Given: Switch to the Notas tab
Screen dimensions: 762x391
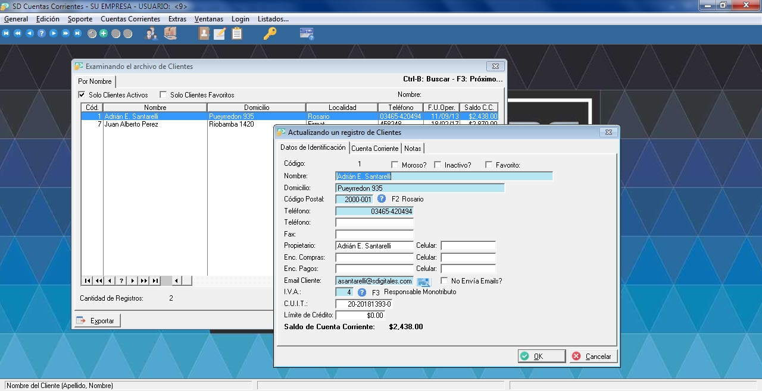Looking at the screenshot, I should coord(413,148).
